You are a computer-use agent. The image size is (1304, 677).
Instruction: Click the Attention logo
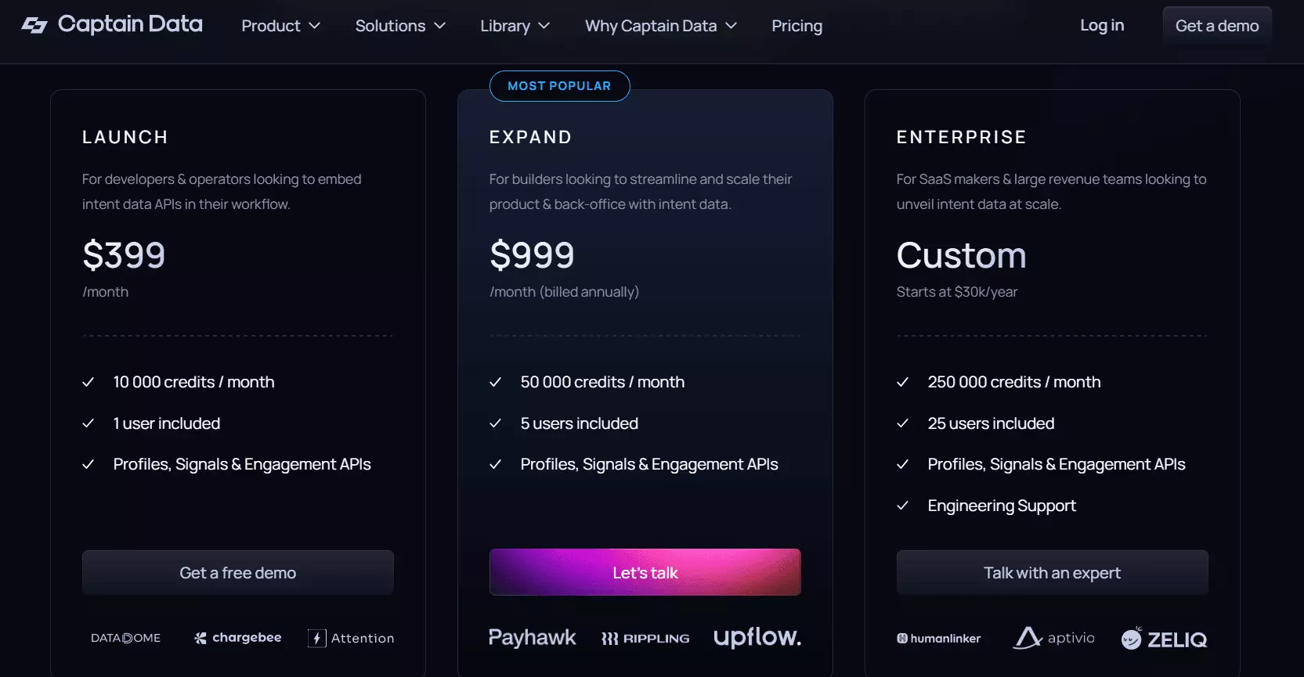tap(351, 638)
